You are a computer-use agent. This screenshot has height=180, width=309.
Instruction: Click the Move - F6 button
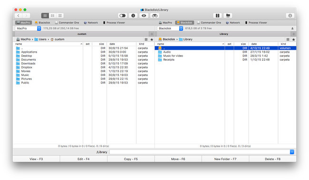pyautogui.click(x=178, y=159)
